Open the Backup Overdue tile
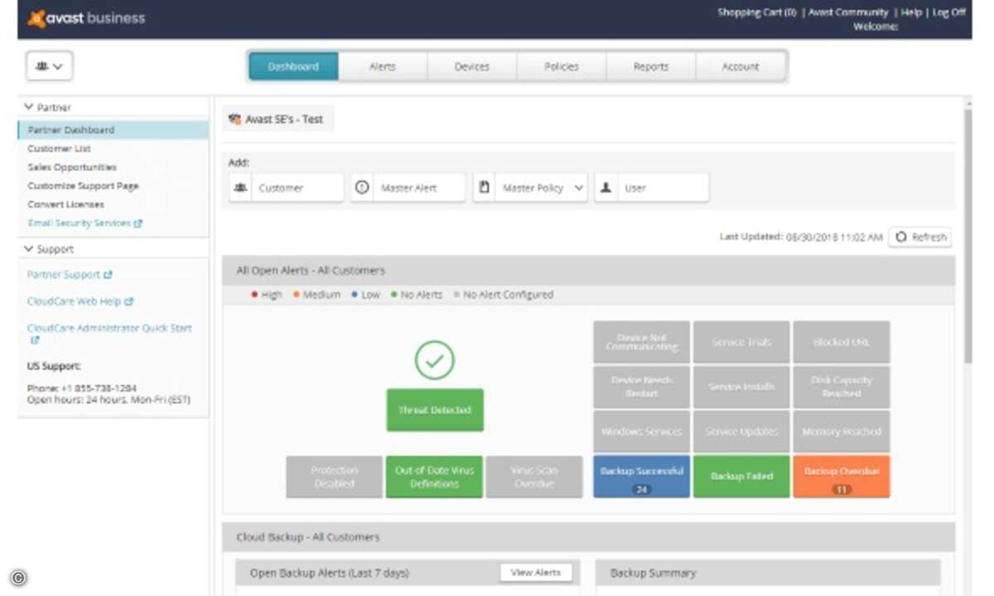The image size is (994, 596). [x=842, y=477]
